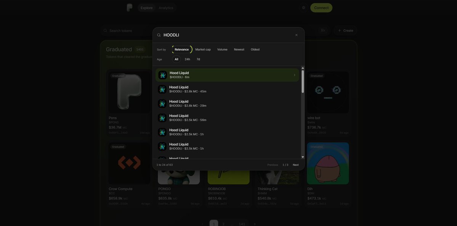Open the $2.5k MC result aged 56m
The width and height of the screenshot is (457, 226).
click(x=227, y=118)
